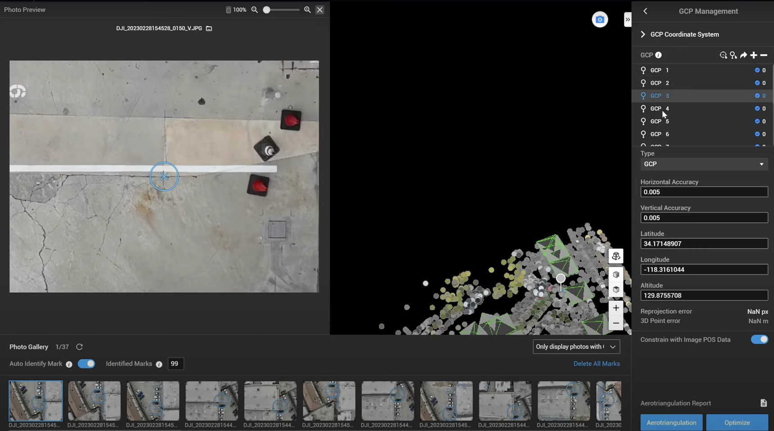Screen dimensions: 774x431
Task: Click the Longitude input field
Action: 704,270
